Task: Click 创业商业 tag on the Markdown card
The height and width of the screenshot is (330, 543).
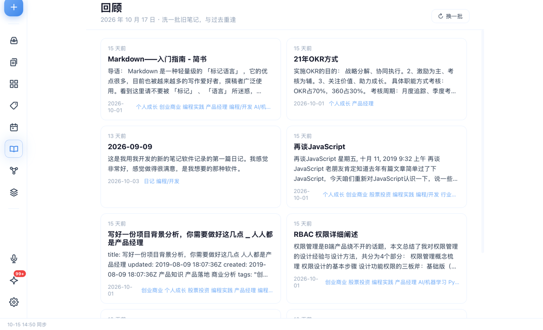Action: [x=170, y=107]
